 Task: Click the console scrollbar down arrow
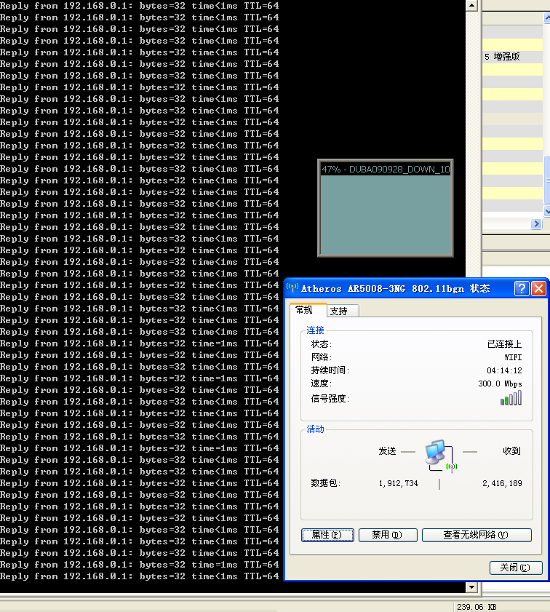tap(471, 587)
